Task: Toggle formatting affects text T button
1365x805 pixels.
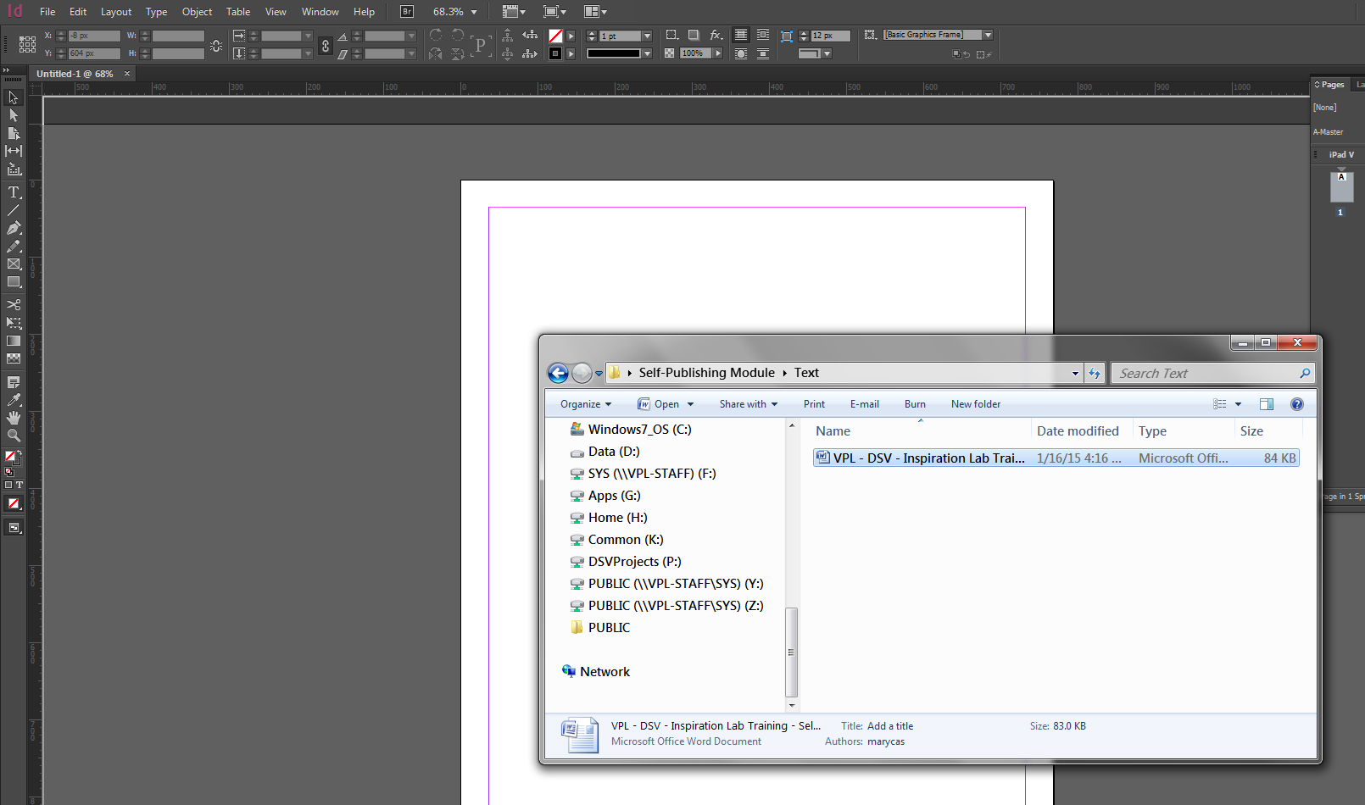Action: coord(19,485)
